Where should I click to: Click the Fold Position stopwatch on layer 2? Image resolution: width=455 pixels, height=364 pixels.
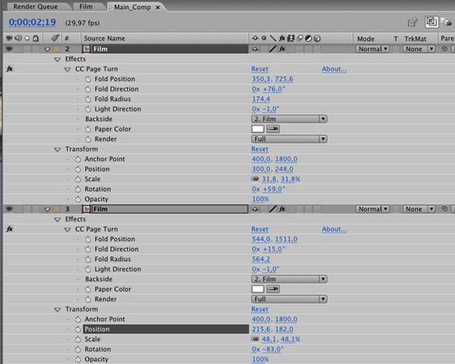pos(88,79)
